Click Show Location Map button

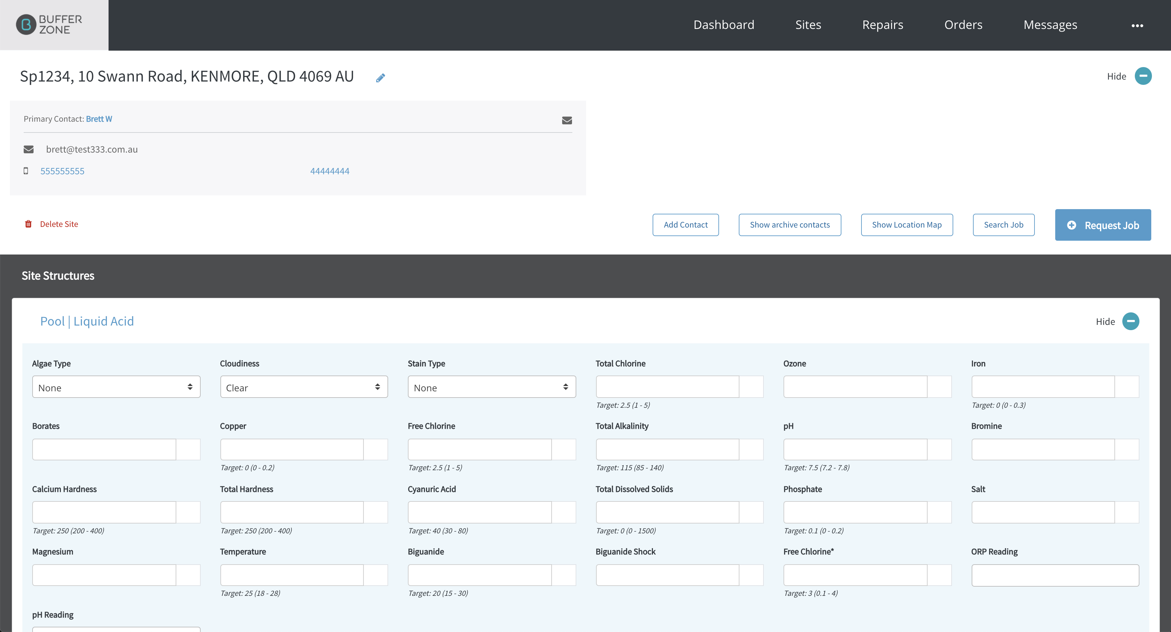907,225
